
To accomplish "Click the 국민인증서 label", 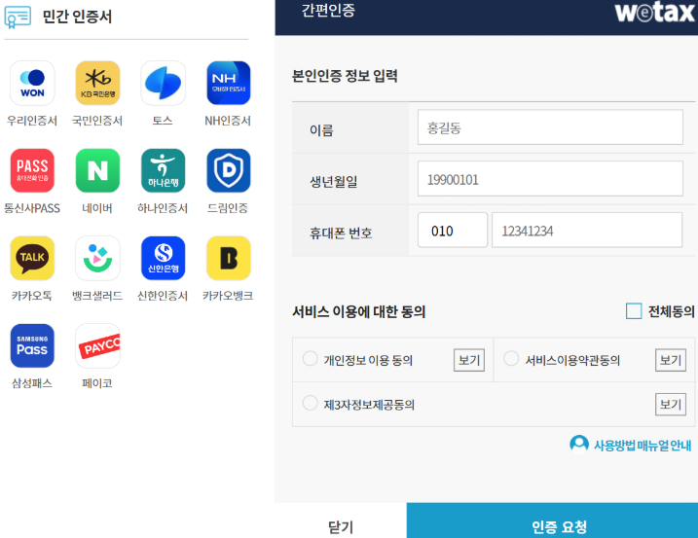I will point(97,121).
